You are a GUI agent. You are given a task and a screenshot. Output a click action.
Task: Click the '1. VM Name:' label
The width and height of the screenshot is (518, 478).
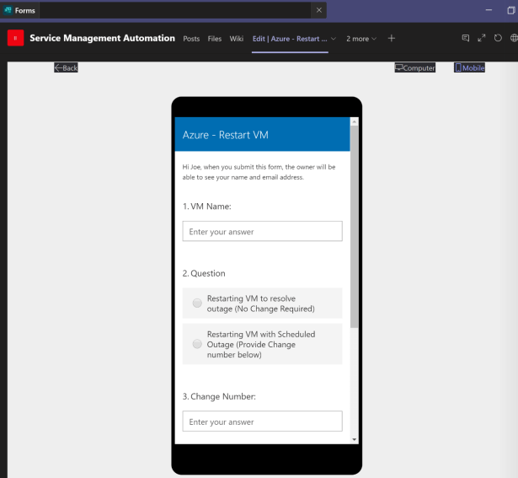click(x=207, y=207)
